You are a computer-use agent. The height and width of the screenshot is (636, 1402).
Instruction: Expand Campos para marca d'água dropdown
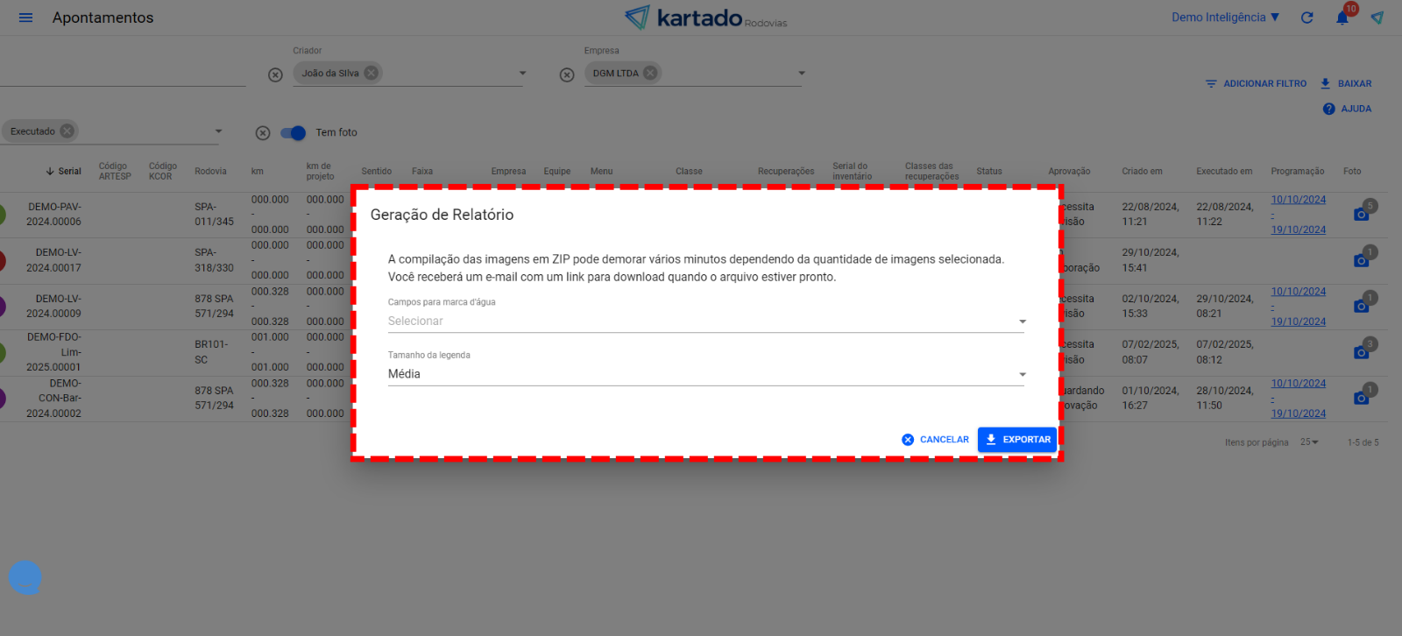point(705,322)
